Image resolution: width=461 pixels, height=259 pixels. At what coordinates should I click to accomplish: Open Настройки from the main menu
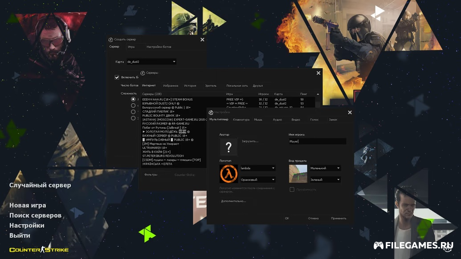[x=27, y=226]
